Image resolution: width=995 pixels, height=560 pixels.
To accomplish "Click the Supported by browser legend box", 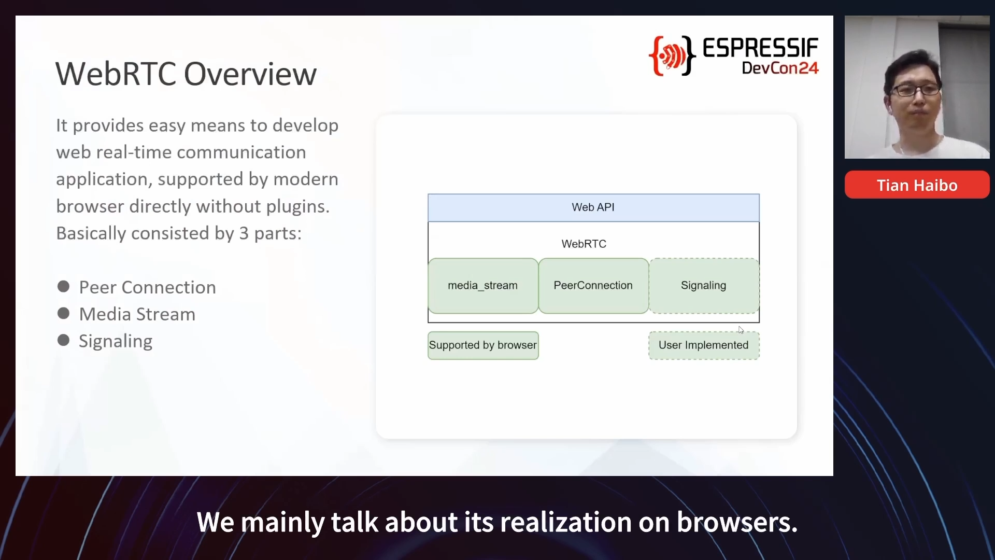I will point(483,345).
